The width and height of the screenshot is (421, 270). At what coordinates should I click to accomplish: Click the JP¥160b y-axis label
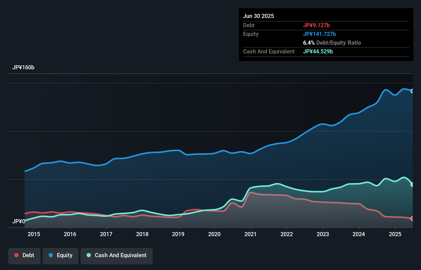23,67
